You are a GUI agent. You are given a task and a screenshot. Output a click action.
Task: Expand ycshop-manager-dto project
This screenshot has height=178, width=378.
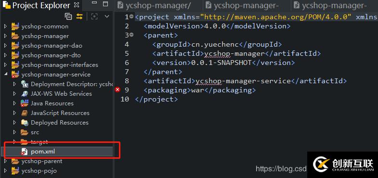6,55
